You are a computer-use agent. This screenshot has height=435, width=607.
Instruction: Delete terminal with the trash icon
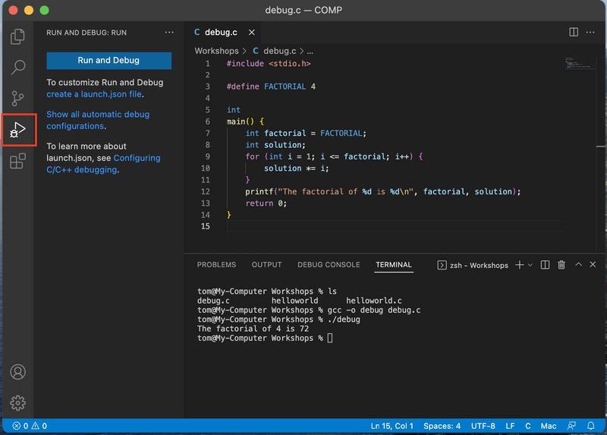(561, 265)
